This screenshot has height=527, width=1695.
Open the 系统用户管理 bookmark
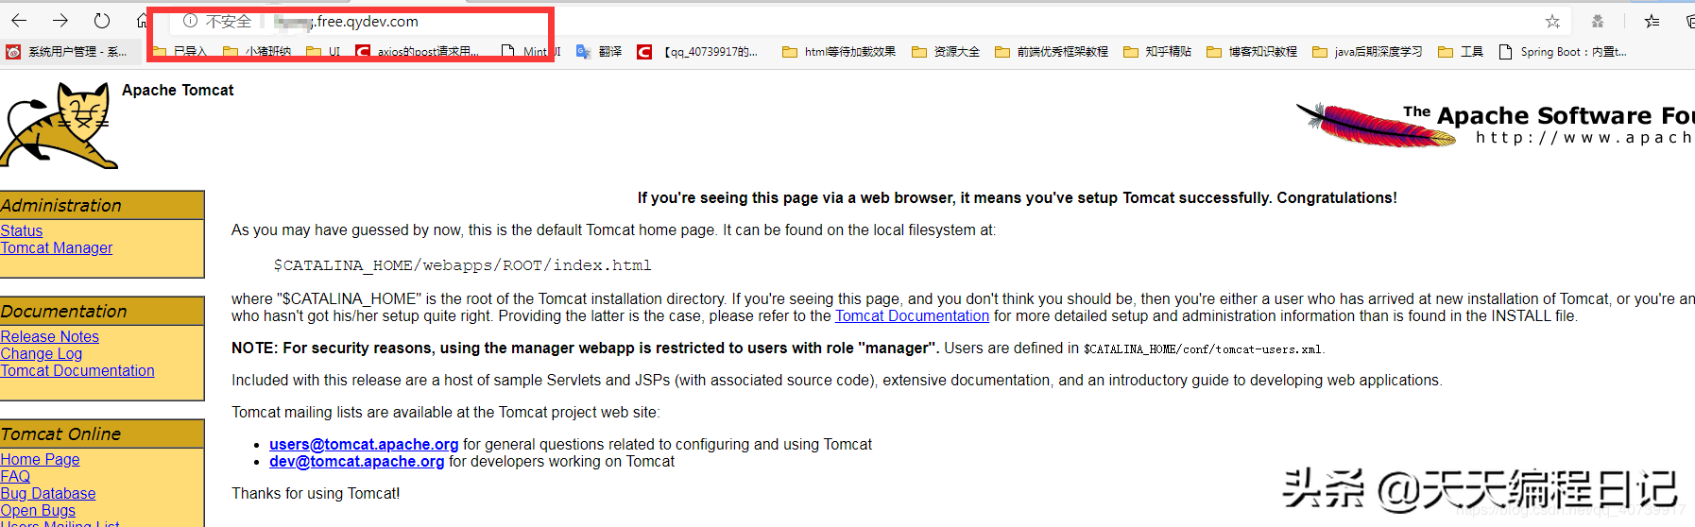pos(66,52)
